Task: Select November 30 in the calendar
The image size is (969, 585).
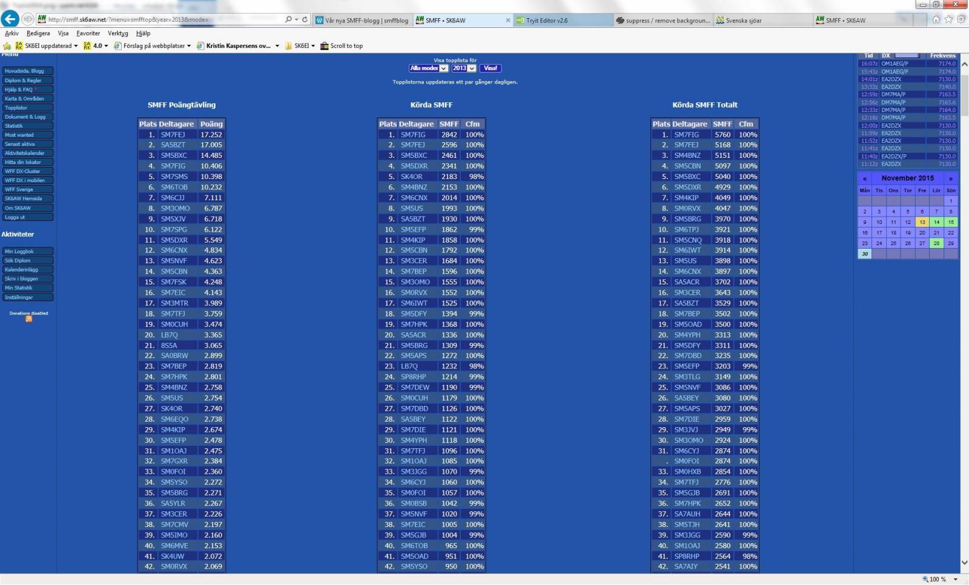Action: click(x=865, y=254)
